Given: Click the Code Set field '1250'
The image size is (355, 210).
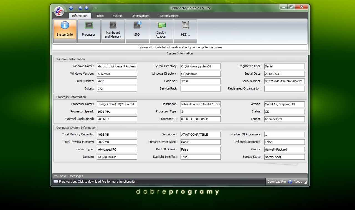Looking at the screenshot, I should tap(201, 81).
